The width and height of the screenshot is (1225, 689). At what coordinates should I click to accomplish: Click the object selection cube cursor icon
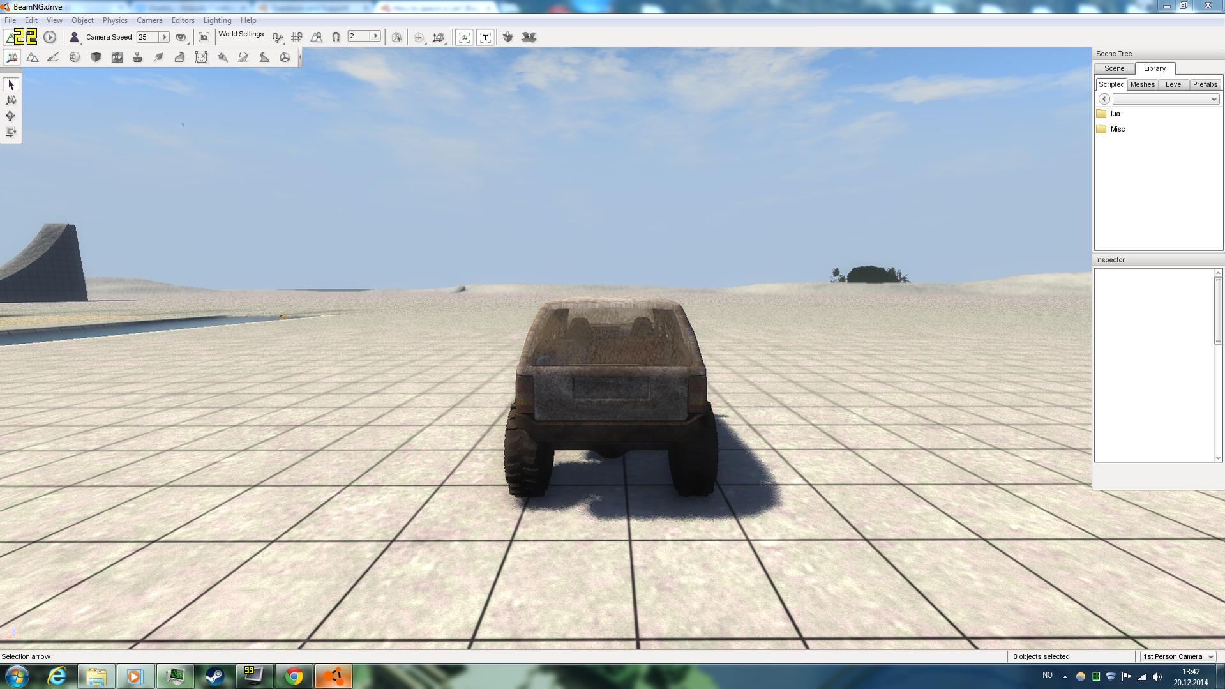(396, 37)
